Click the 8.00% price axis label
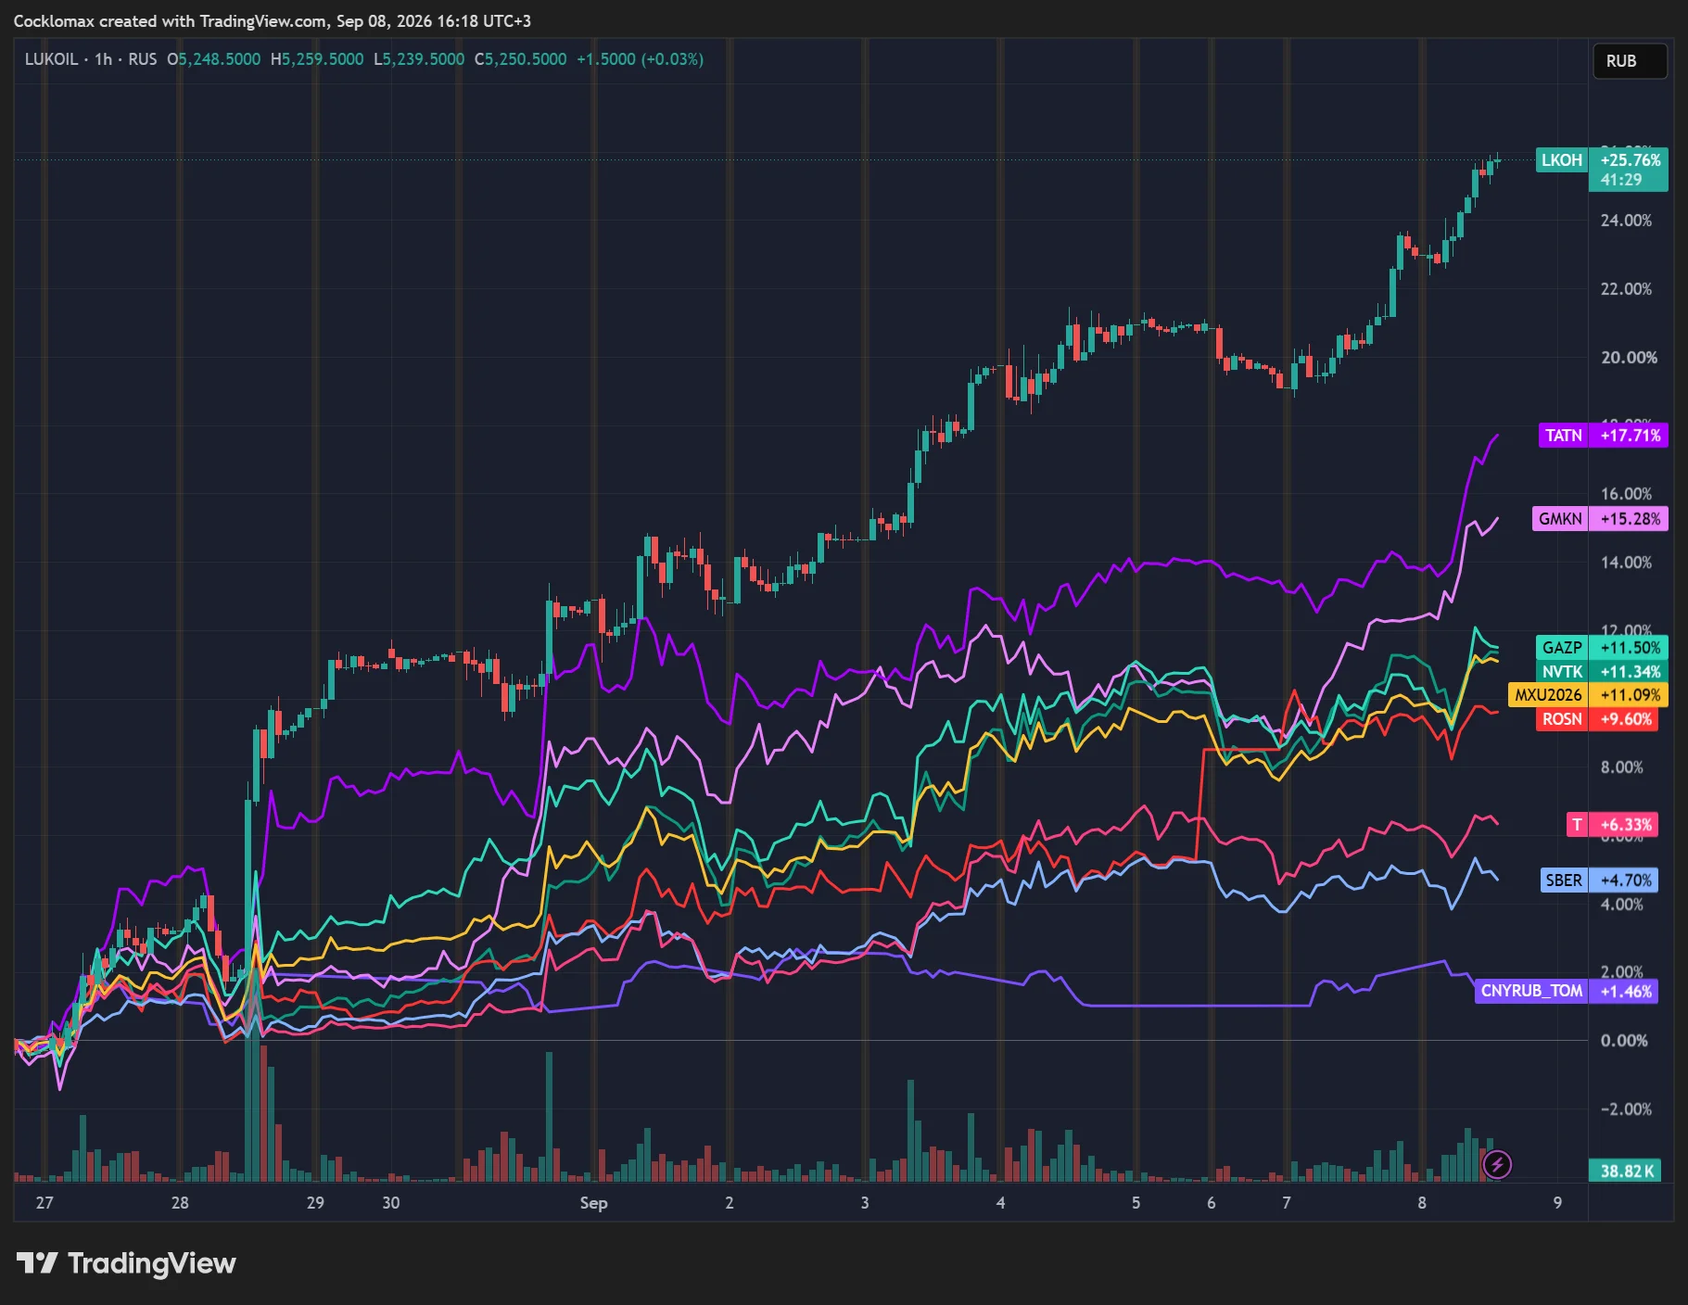This screenshot has width=1688, height=1305. tap(1622, 767)
